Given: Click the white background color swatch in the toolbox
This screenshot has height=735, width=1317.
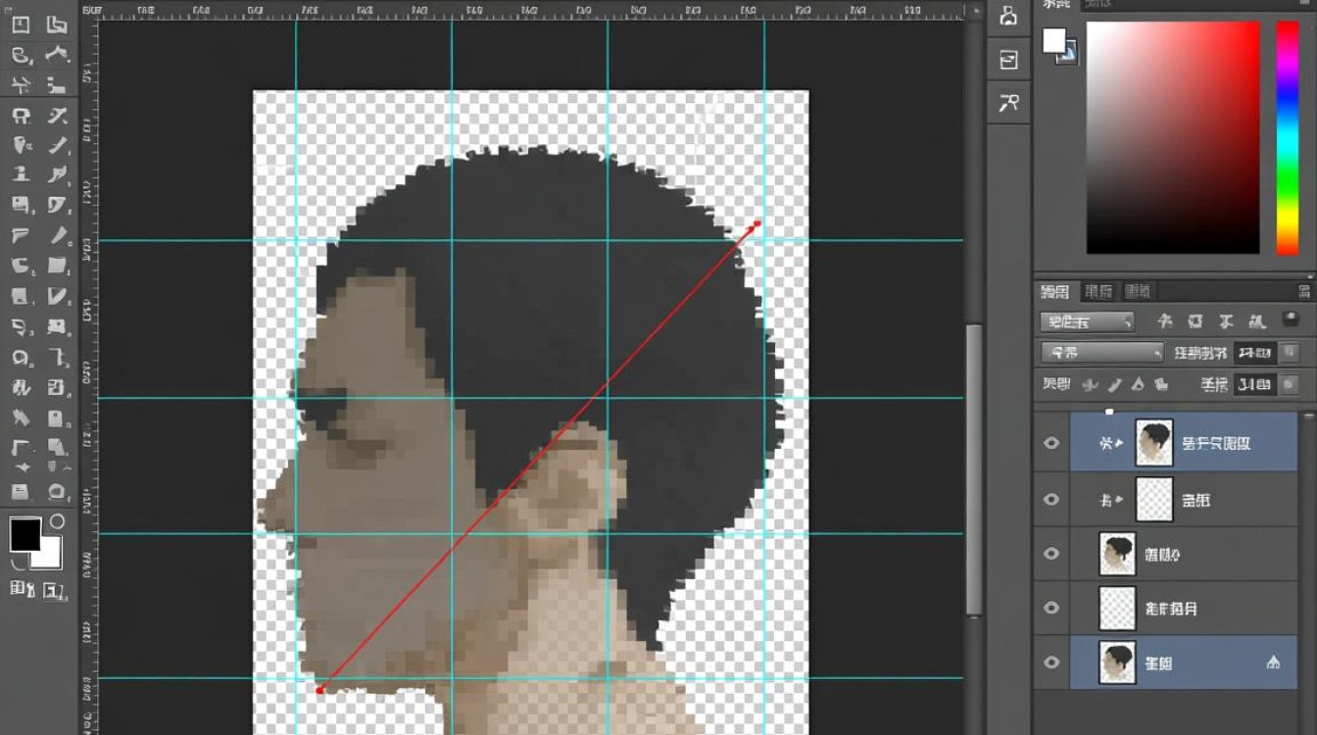Looking at the screenshot, I should [48, 555].
